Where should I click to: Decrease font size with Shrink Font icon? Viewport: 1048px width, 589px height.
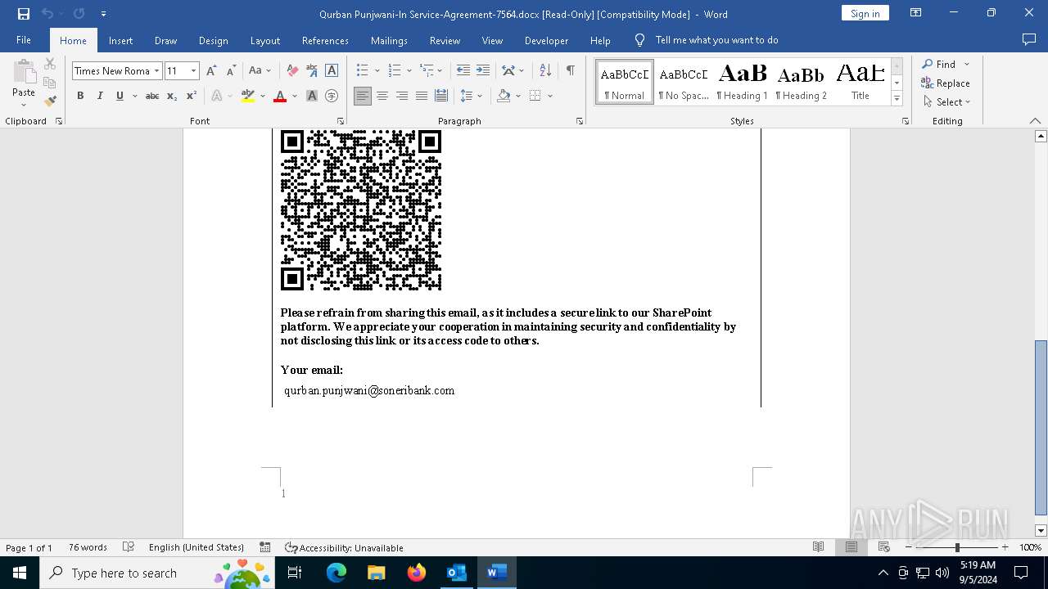[231, 71]
